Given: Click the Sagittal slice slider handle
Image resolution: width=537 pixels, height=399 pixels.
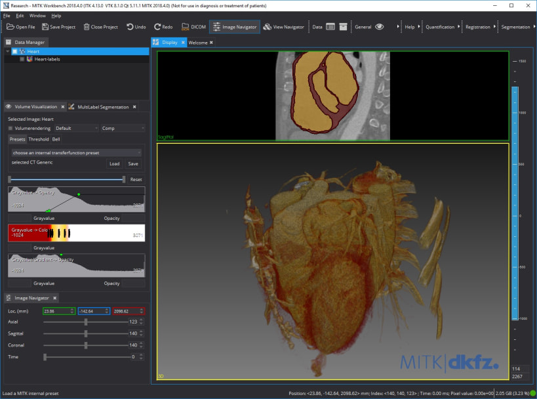Looking at the screenshot, I should click(x=86, y=333).
